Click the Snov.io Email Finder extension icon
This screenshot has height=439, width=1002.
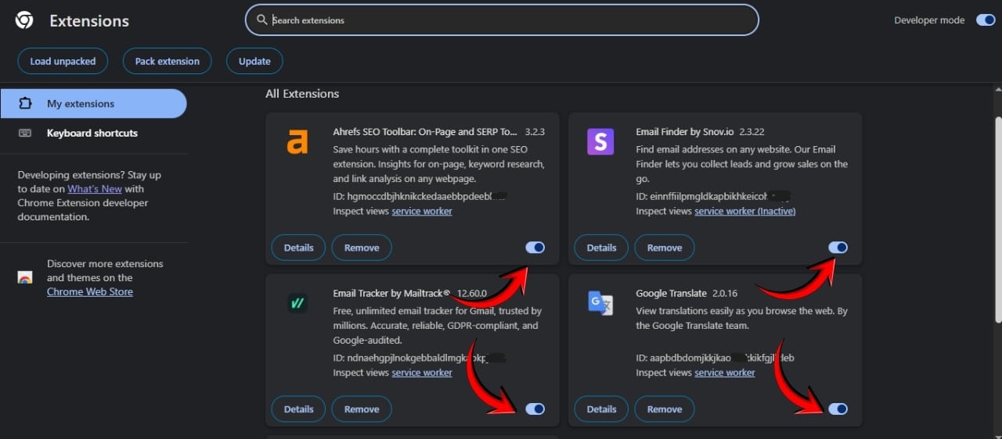[600, 141]
